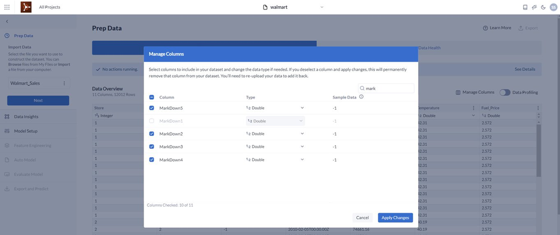Open the apps grid launcher icon
The width and height of the screenshot is (560, 235).
click(x=7, y=7)
